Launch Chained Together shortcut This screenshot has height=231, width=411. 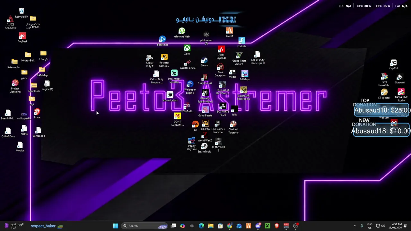click(x=233, y=127)
